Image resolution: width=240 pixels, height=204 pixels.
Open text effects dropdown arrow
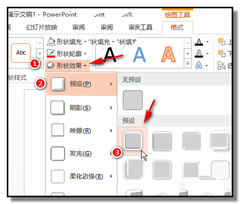click(x=207, y=65)
